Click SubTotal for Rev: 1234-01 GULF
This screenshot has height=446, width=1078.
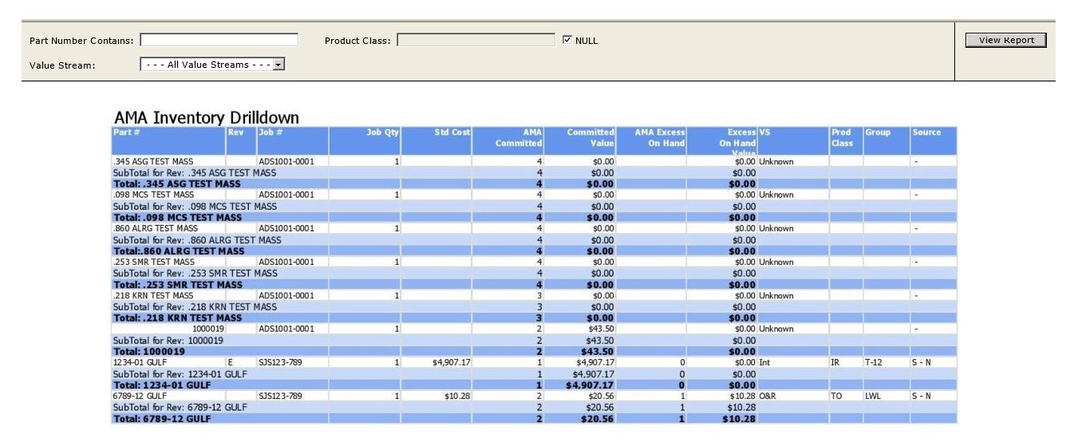click(x=180, y=373)
